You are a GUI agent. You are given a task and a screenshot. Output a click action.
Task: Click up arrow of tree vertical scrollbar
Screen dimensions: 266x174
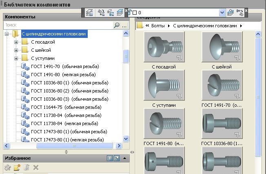tap(126, 33)
